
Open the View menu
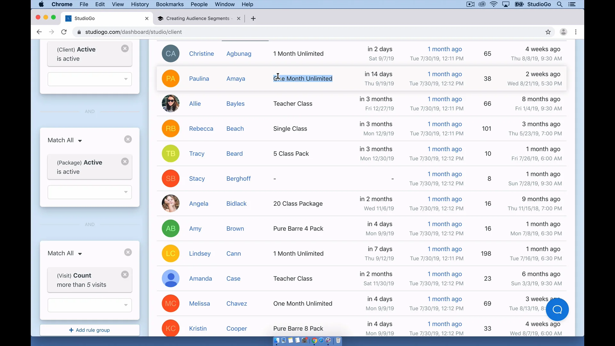[118, 4]
